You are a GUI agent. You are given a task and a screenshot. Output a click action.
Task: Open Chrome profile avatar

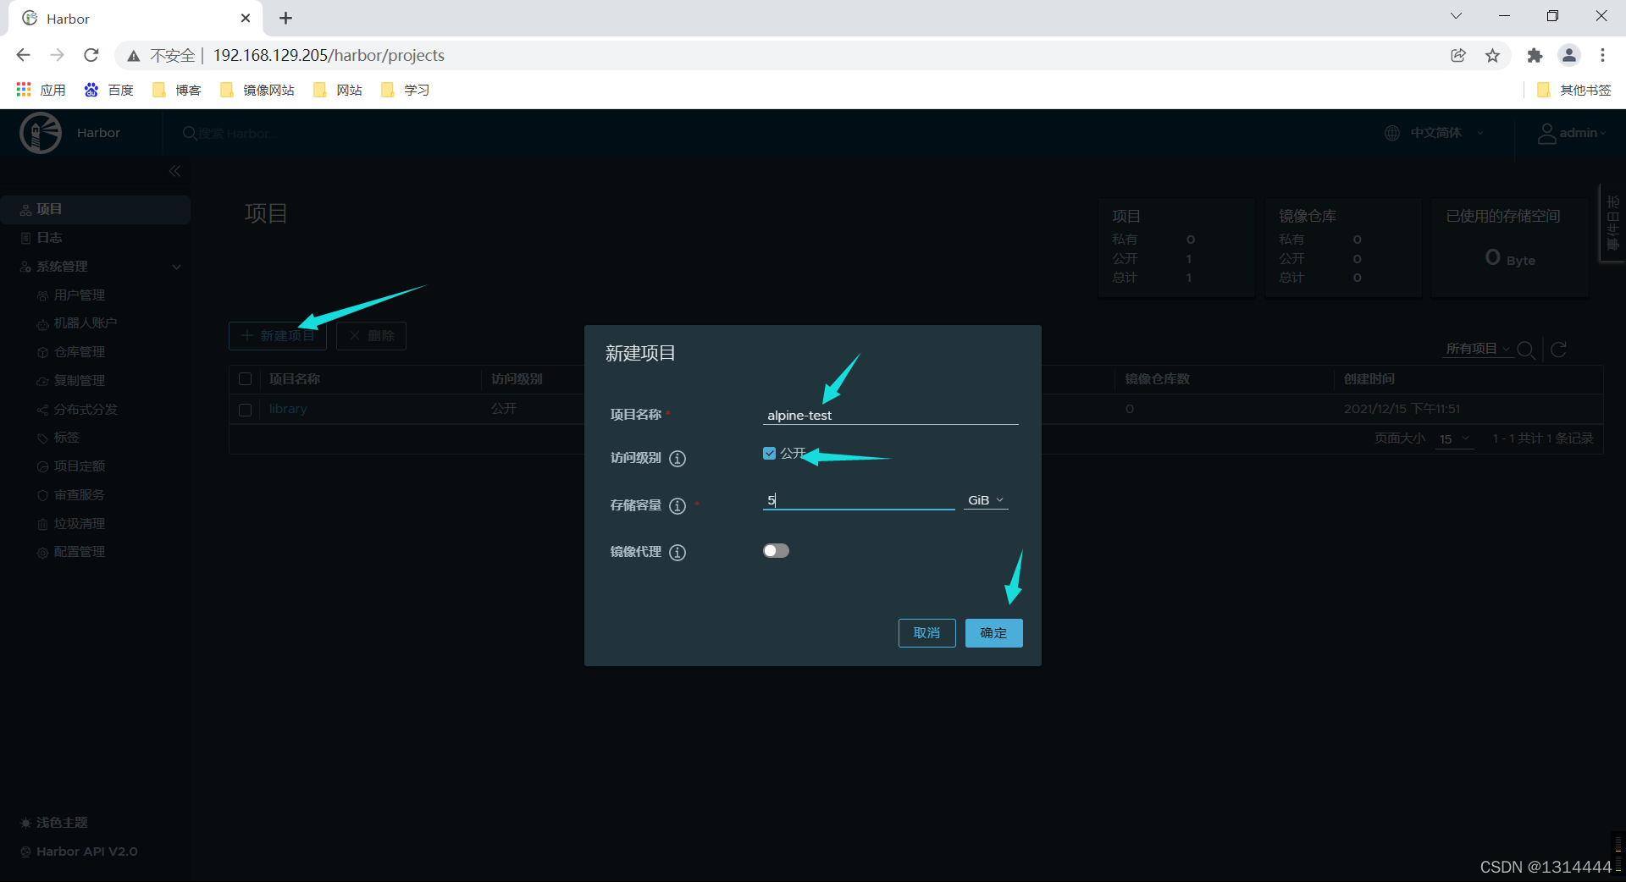tap(1568, 55)
